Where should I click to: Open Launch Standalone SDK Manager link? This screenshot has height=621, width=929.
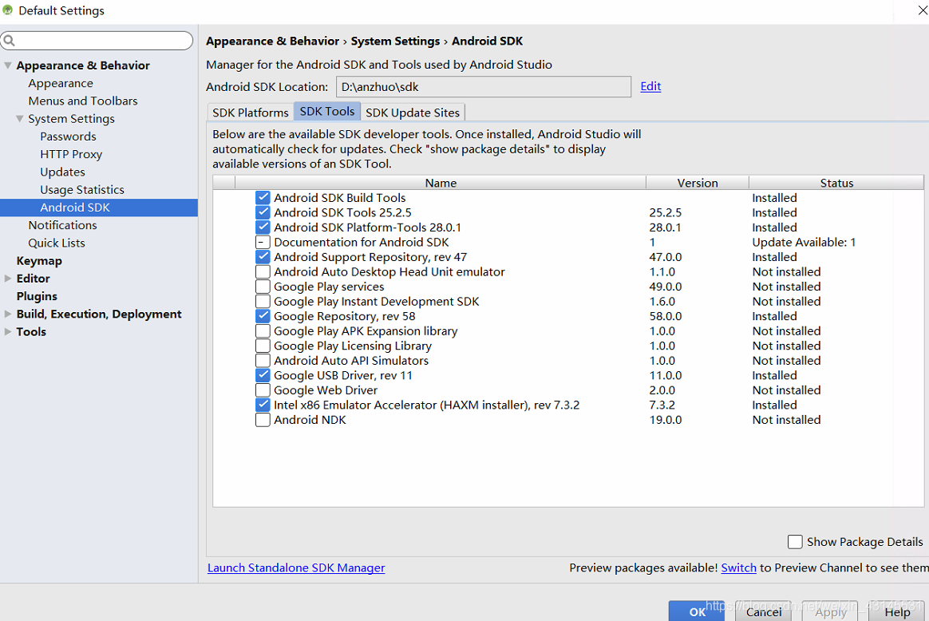pyautogui.click(x=296, y=568)
